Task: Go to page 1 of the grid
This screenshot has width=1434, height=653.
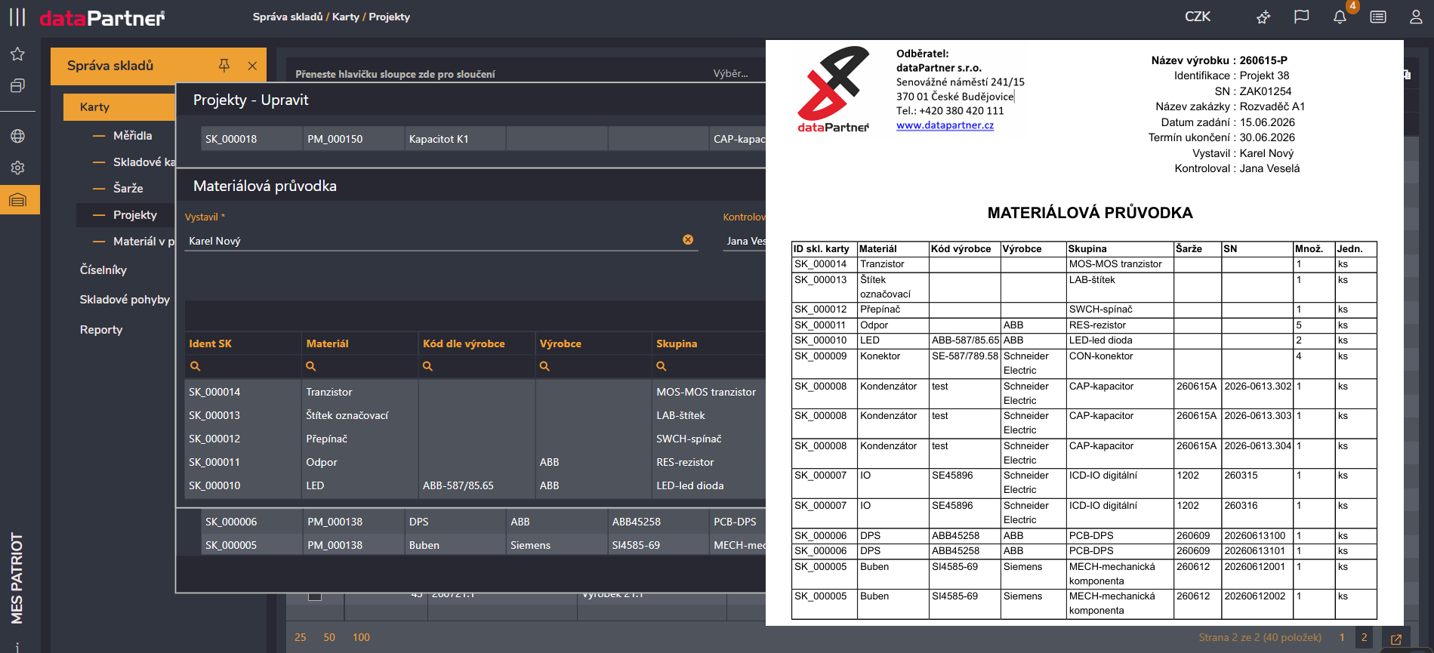Action: coord(1342,637)
